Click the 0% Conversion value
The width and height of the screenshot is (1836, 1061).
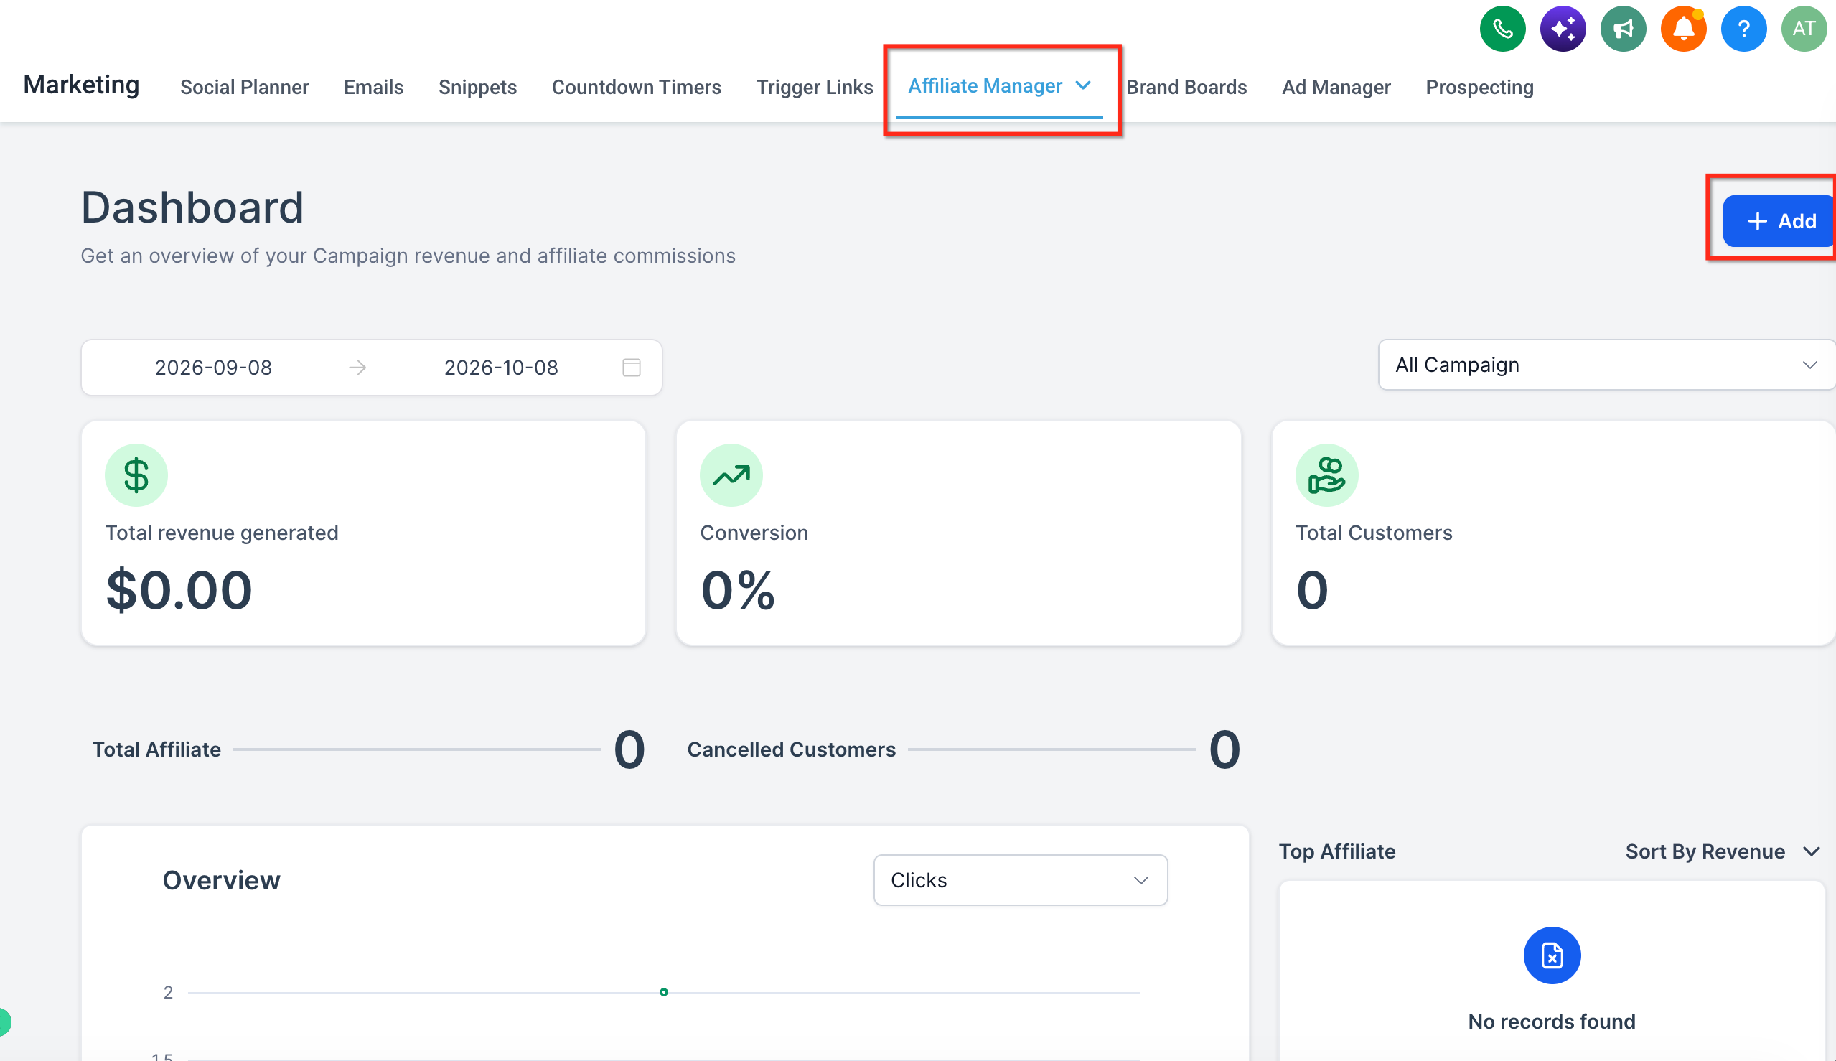point(737,589)
